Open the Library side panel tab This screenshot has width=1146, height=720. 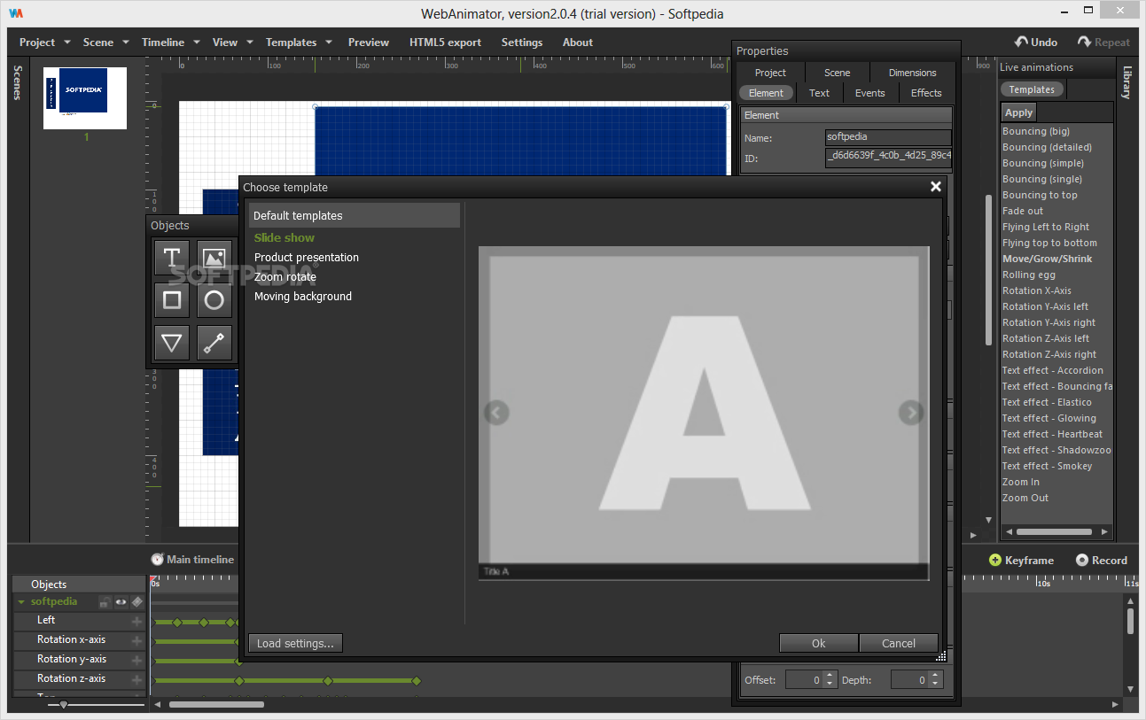point(1127,82)
